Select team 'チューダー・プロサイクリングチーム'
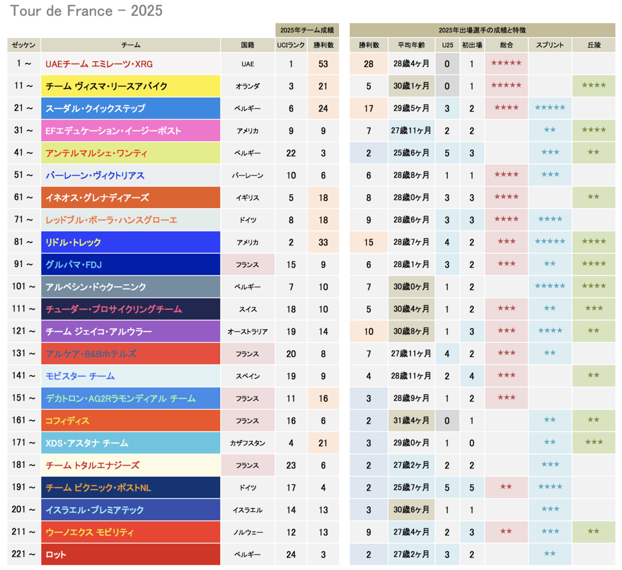 [x=131, y=309]
